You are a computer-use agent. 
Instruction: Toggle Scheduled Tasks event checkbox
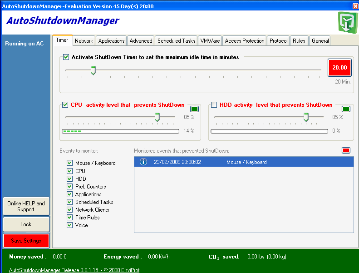click(70, 202)
